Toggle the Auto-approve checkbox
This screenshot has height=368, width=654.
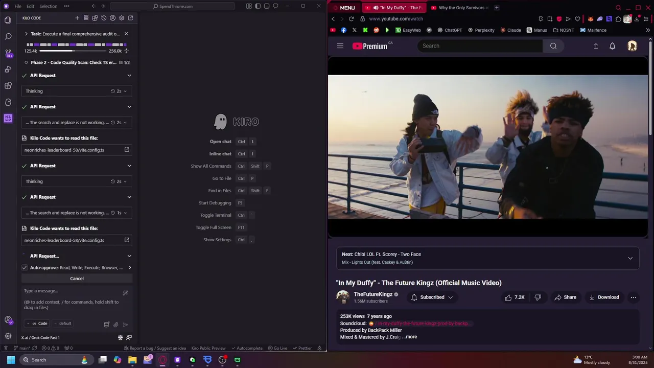point(25,267)
